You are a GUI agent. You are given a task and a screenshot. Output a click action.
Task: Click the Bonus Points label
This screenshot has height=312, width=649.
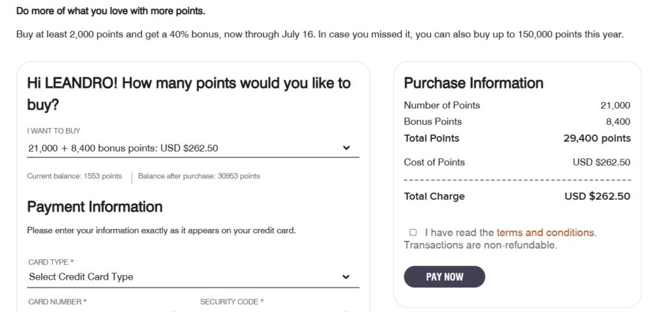[x=433, y=122]
